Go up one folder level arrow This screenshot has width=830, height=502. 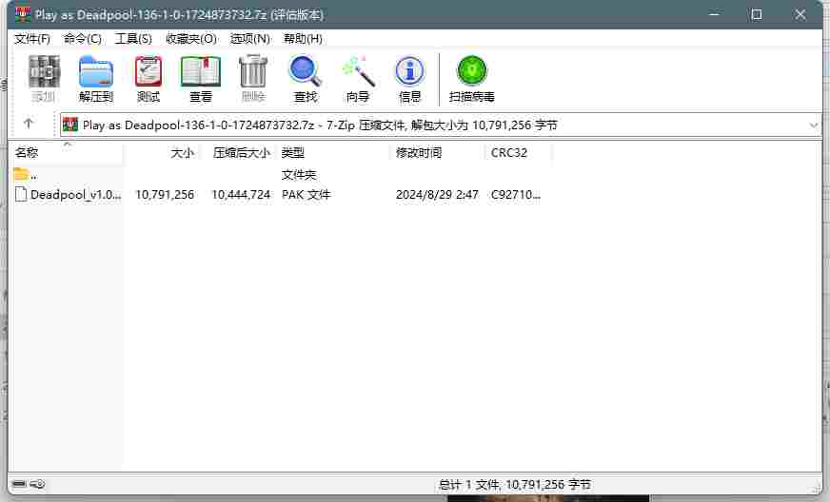pos(29,124)
